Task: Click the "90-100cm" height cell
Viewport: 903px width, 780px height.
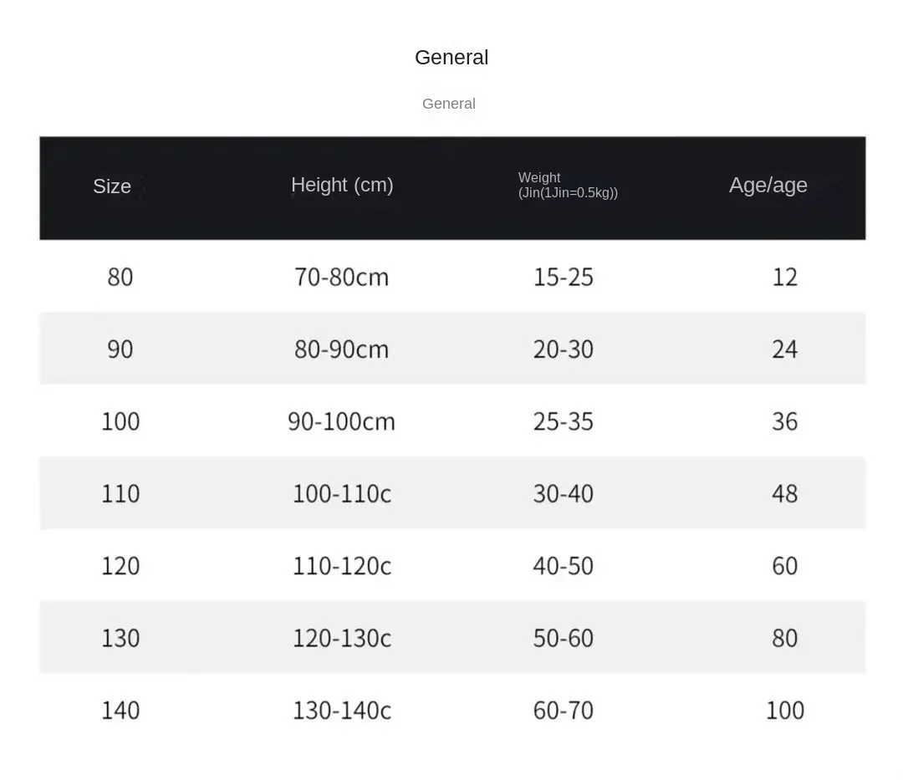Action: point(341,421)
